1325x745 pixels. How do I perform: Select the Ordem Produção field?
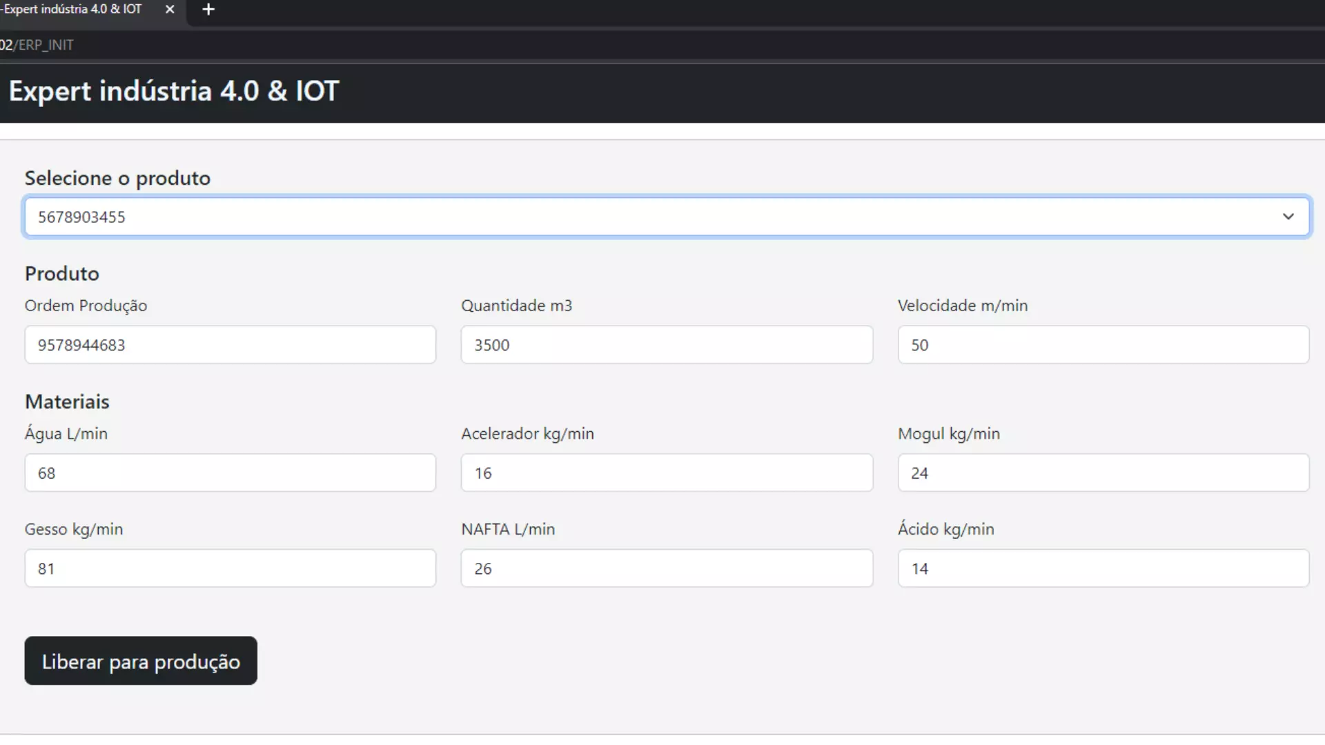(230, 345)
